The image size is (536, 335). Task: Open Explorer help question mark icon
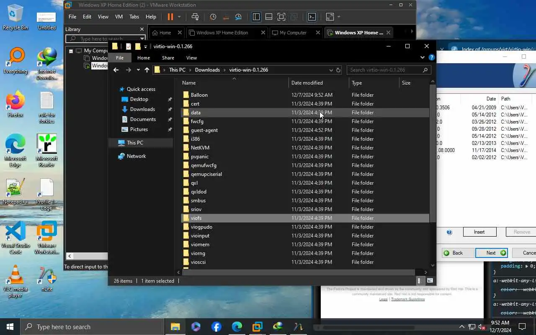(432, 57)
